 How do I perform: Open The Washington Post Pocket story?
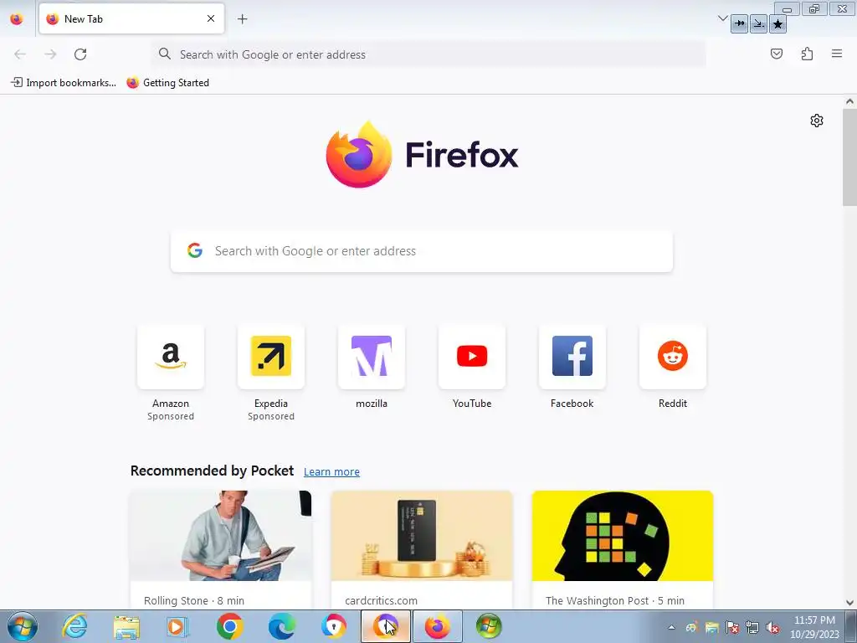(x=623, y=549)
